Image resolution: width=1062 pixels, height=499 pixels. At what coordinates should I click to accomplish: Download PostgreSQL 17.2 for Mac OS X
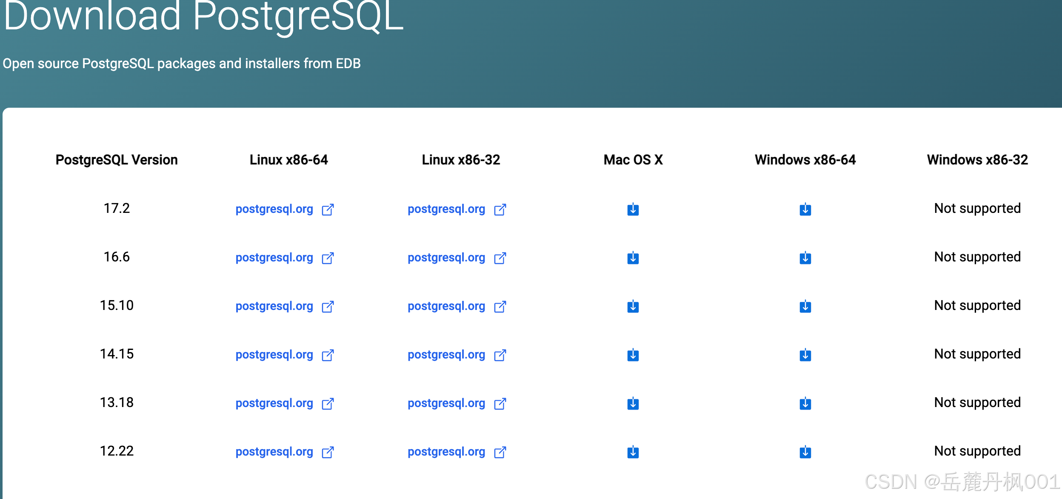[633, 209]
